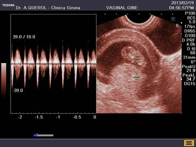
Task: Click the upper green sample gate marker
Action: click(138, 56)
